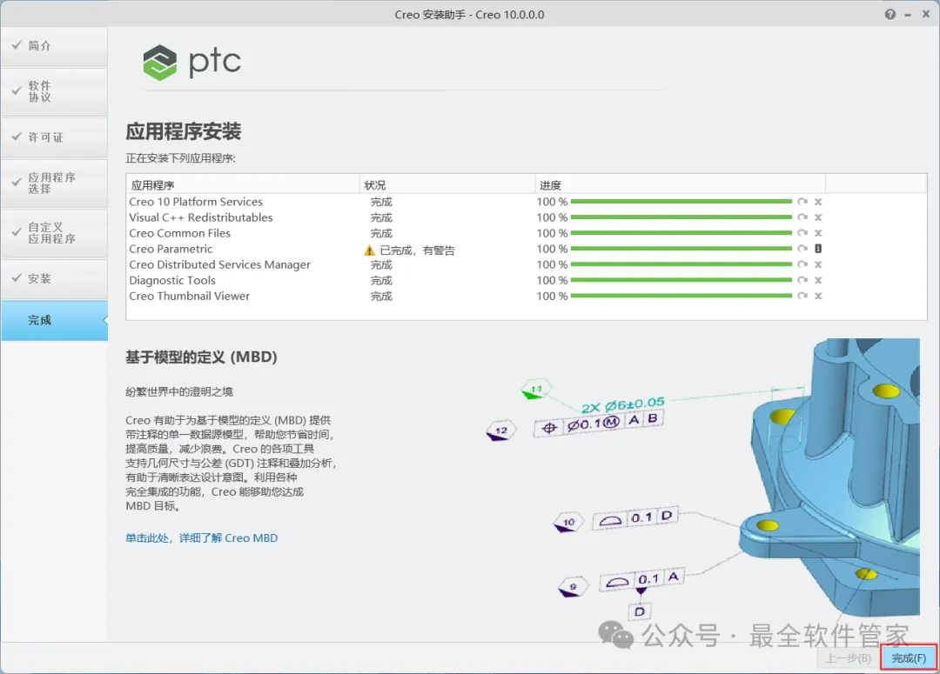Click the 完成 status for Creo Common Files
Screen dimensions: 940x674
tap(381, 233)
